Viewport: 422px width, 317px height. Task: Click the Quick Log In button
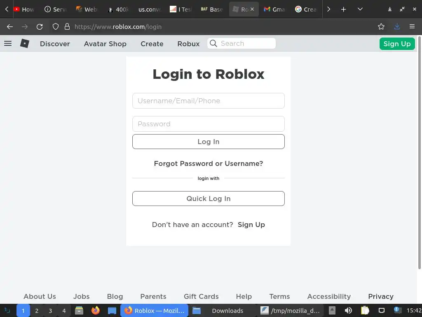[208, 199]
